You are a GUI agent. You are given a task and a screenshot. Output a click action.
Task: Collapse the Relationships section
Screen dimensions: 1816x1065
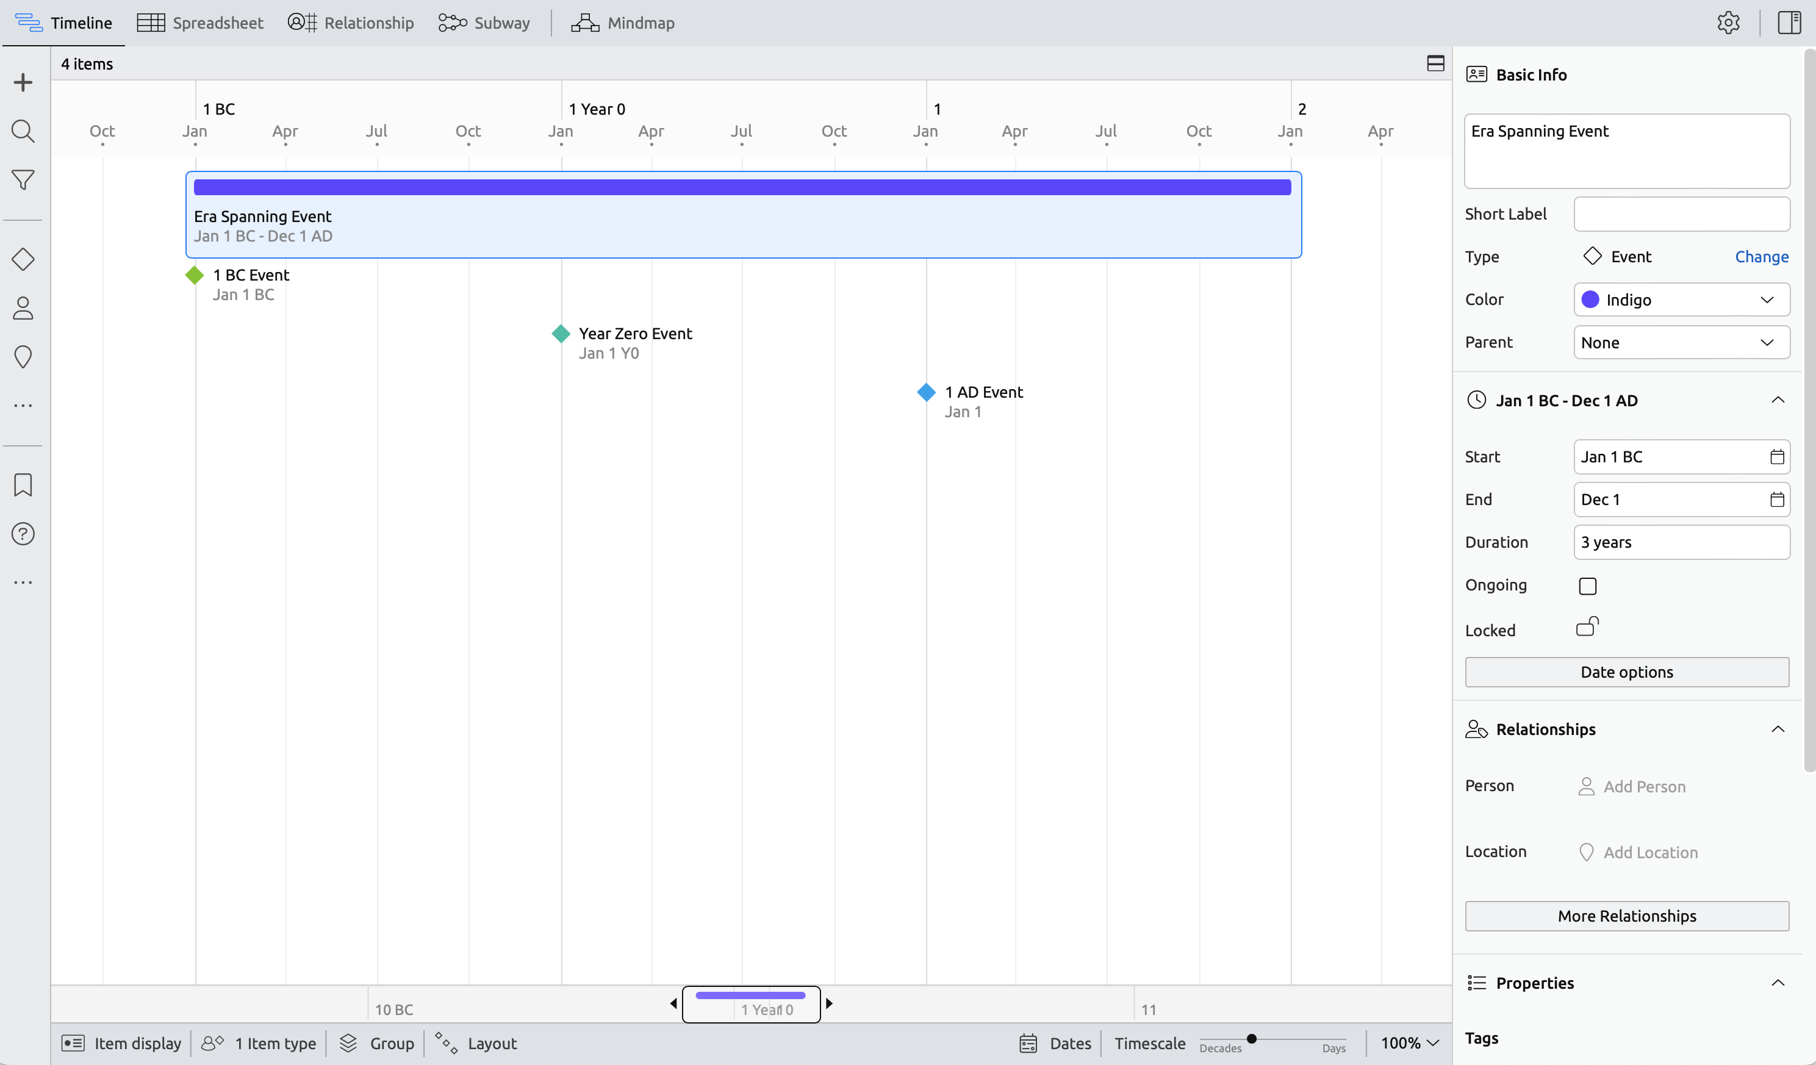pos(1778,730)
